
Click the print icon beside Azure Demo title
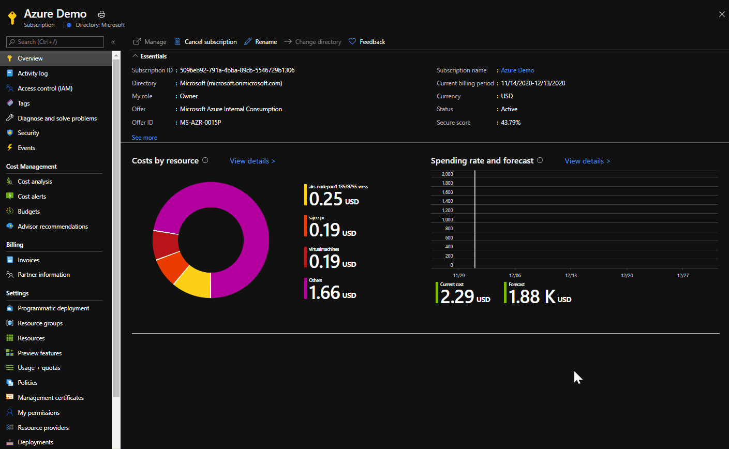101,14
